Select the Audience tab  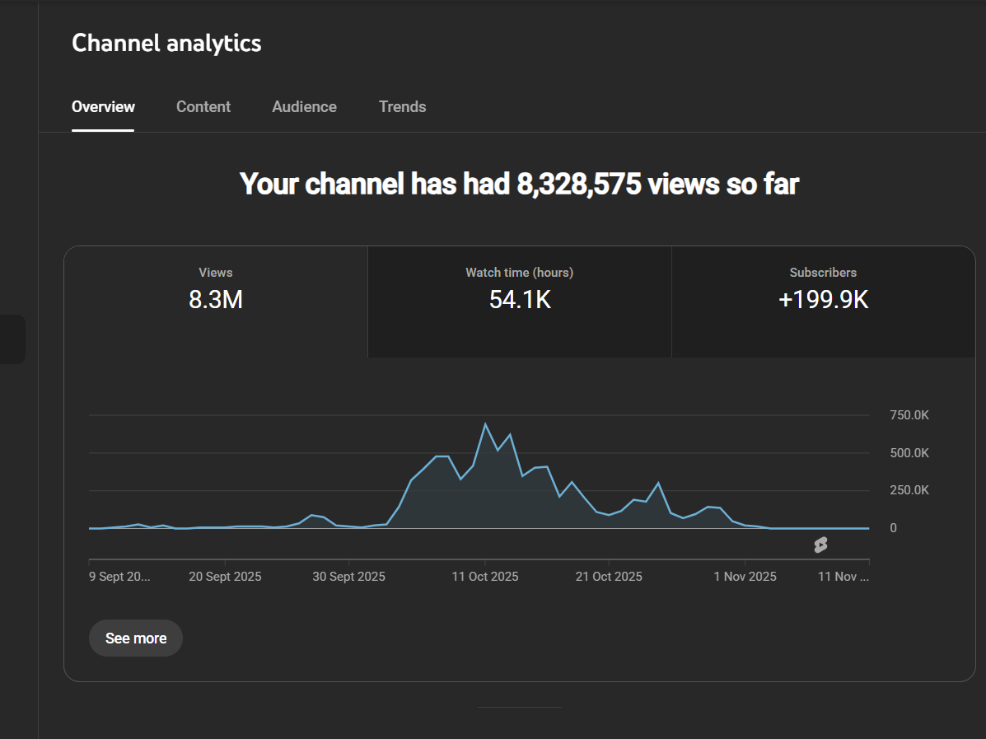point(304,107)
